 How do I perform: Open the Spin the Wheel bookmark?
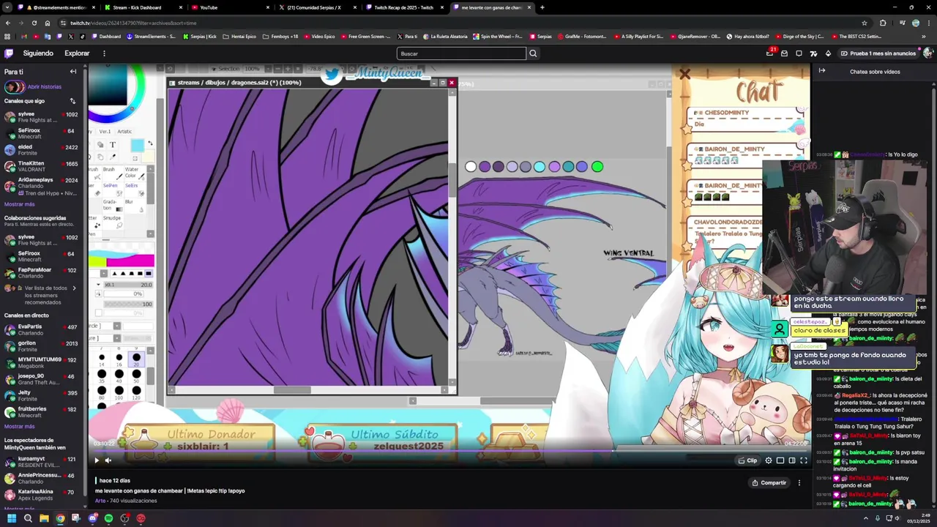(x=498, y=37)
